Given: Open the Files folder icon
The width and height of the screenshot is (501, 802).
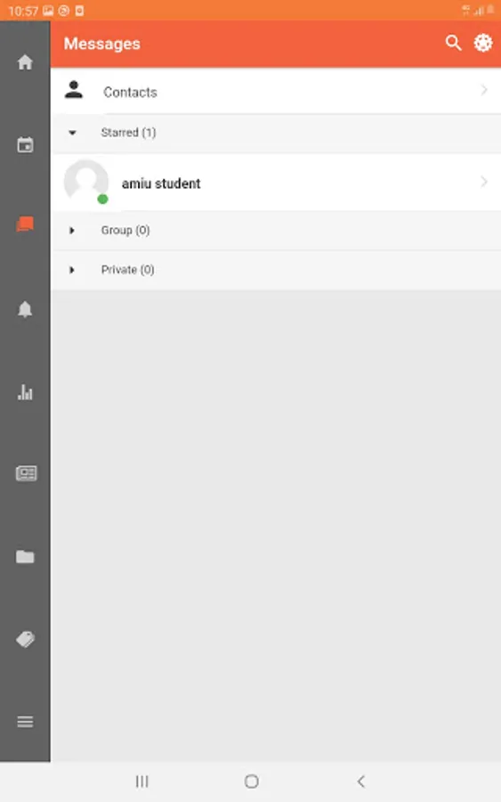Looking at the screenshot, I should (x=25, y=556).
